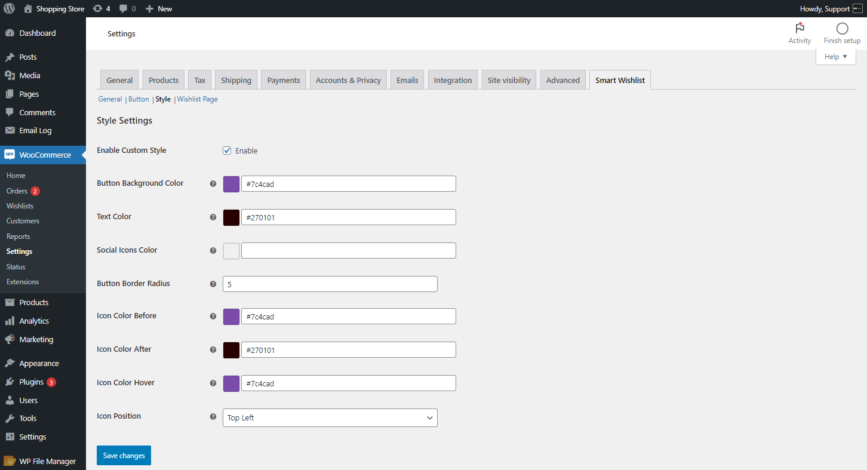This screenshot has width=867, height=470.
Task: Click the Pages icon in sidebar
Action: pos(10,94)
